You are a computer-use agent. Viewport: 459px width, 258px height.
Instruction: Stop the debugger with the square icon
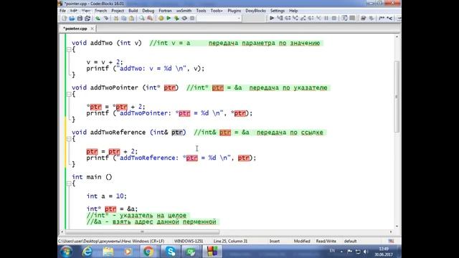click(334, 18)
